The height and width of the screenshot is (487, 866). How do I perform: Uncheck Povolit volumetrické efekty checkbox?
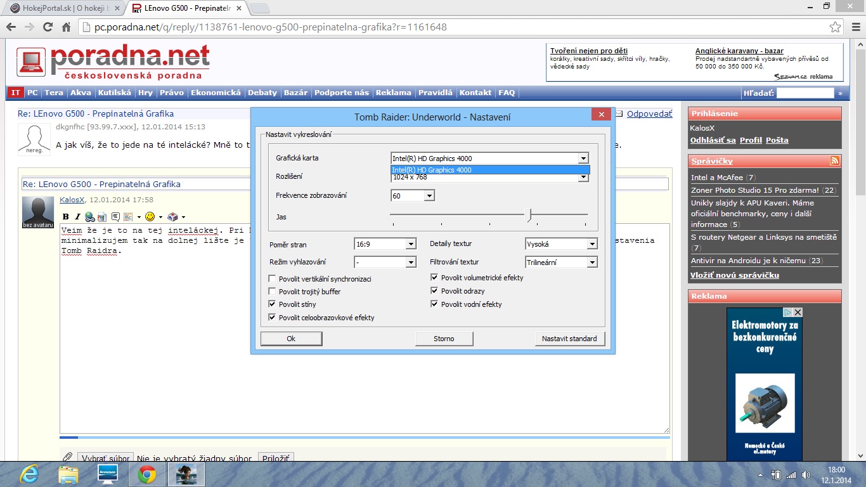coord(435,277)
